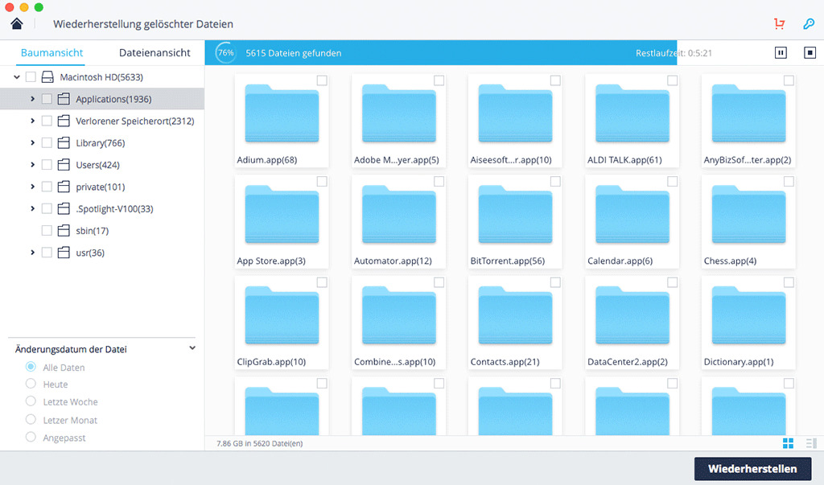Click the Applications folder icon in tree
The width and height of the screenshot is (824, 485).
point(64,99)
